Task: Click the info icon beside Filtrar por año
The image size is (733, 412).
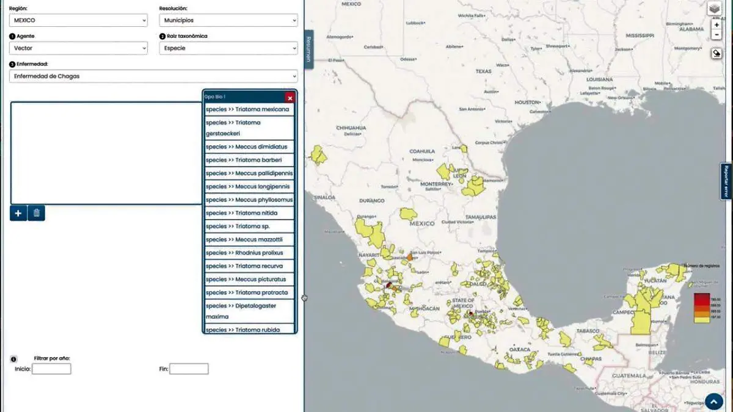Action: pyautogui.click(x=14, y=359)
